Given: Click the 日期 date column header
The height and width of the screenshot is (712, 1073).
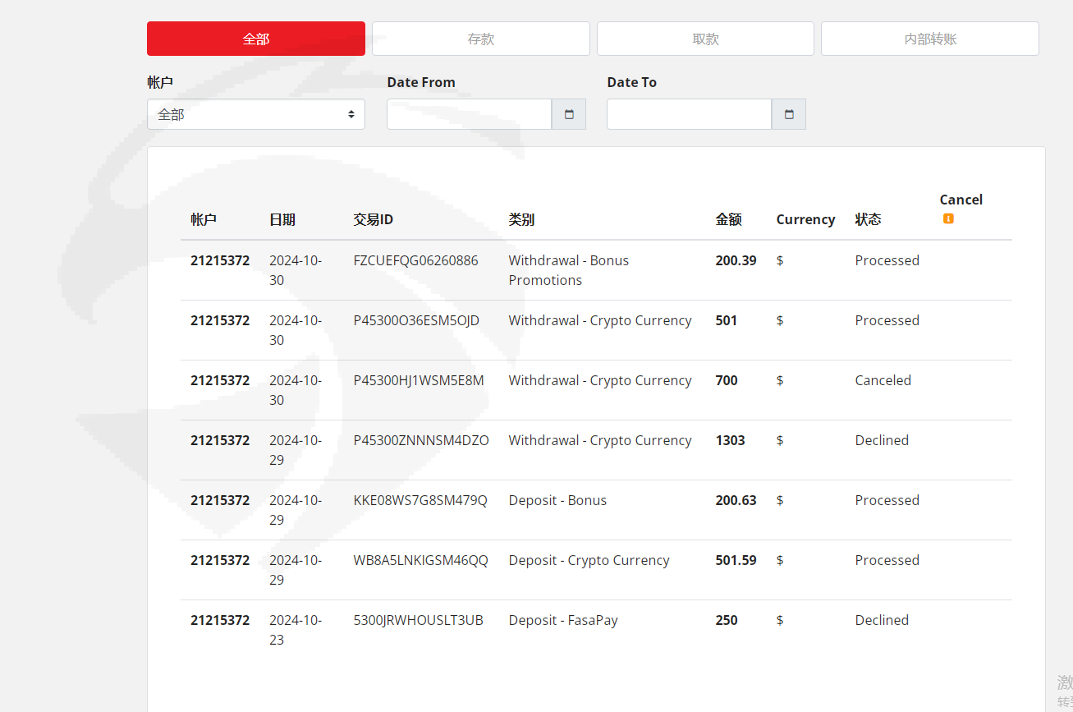Looking at the screenshot, I should click(x=282, y=219).
